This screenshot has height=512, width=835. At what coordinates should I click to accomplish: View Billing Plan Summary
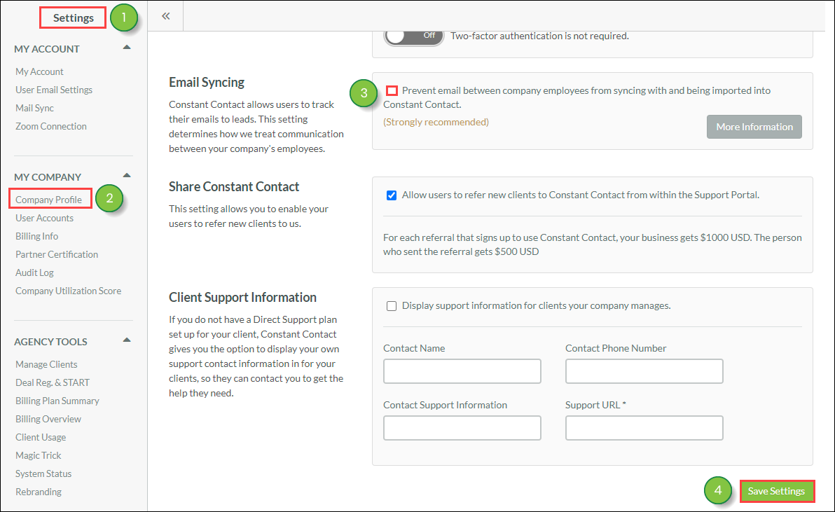coord(57,401)
